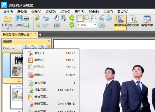Click the blue Undo arrow
Screen dimensions: 155x112
coord(46,18)
